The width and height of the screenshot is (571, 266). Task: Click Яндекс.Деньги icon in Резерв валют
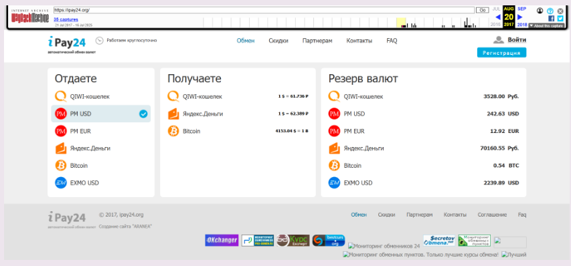[x=334, y=148]
